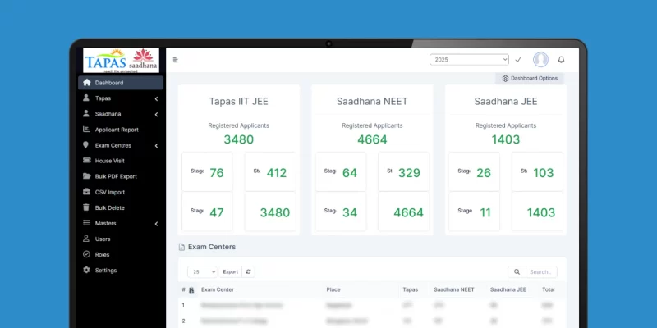Click the Export button
The height and width of the screenshot is (328, 657).
231,271
